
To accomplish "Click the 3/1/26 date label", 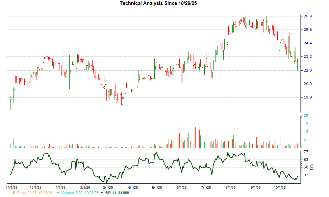I will 108,187.
